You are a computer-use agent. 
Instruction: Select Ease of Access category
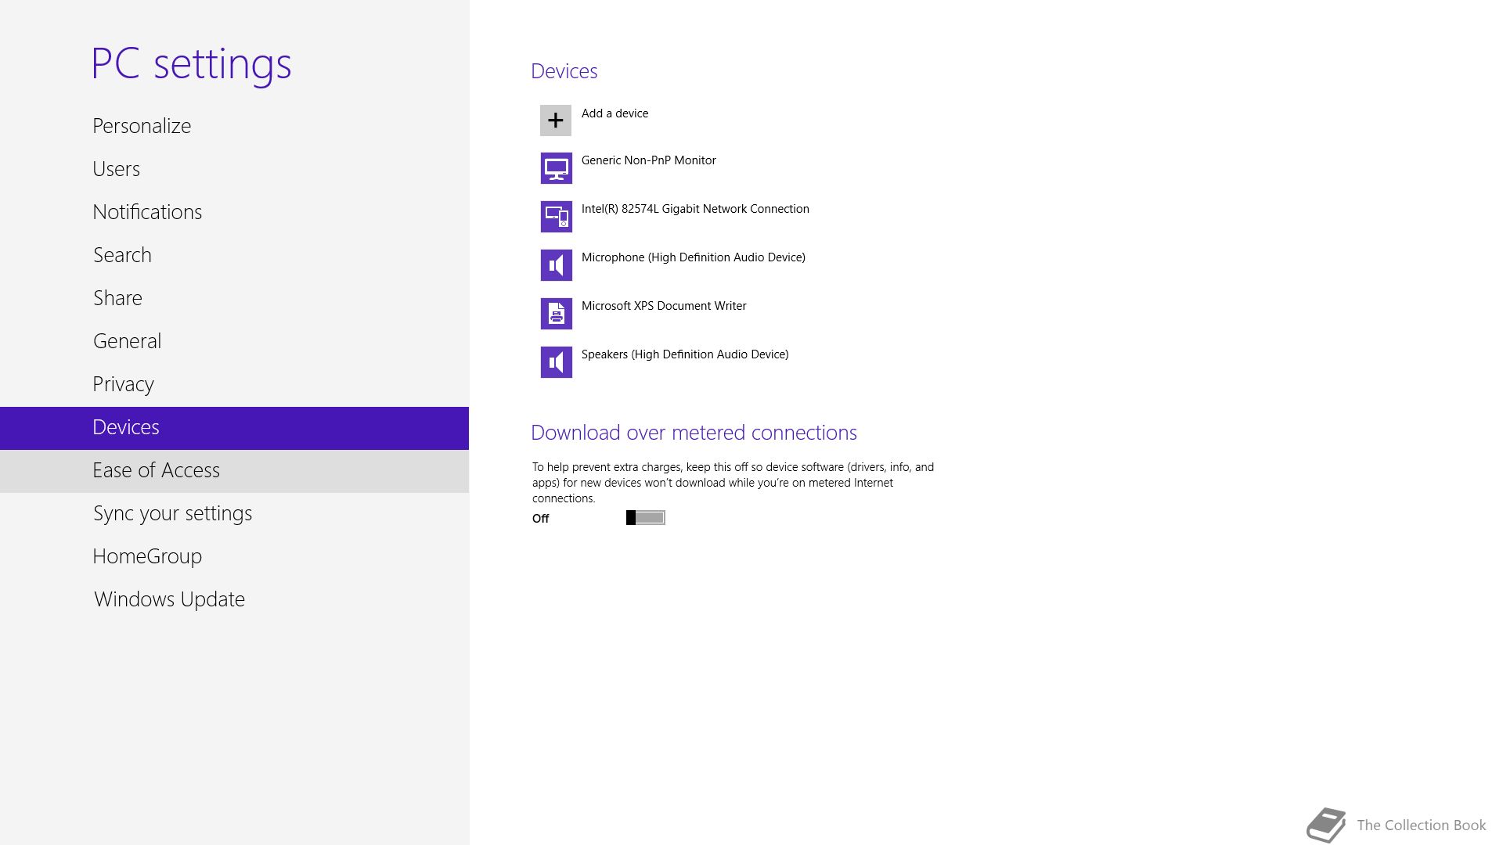click(156, 470)
